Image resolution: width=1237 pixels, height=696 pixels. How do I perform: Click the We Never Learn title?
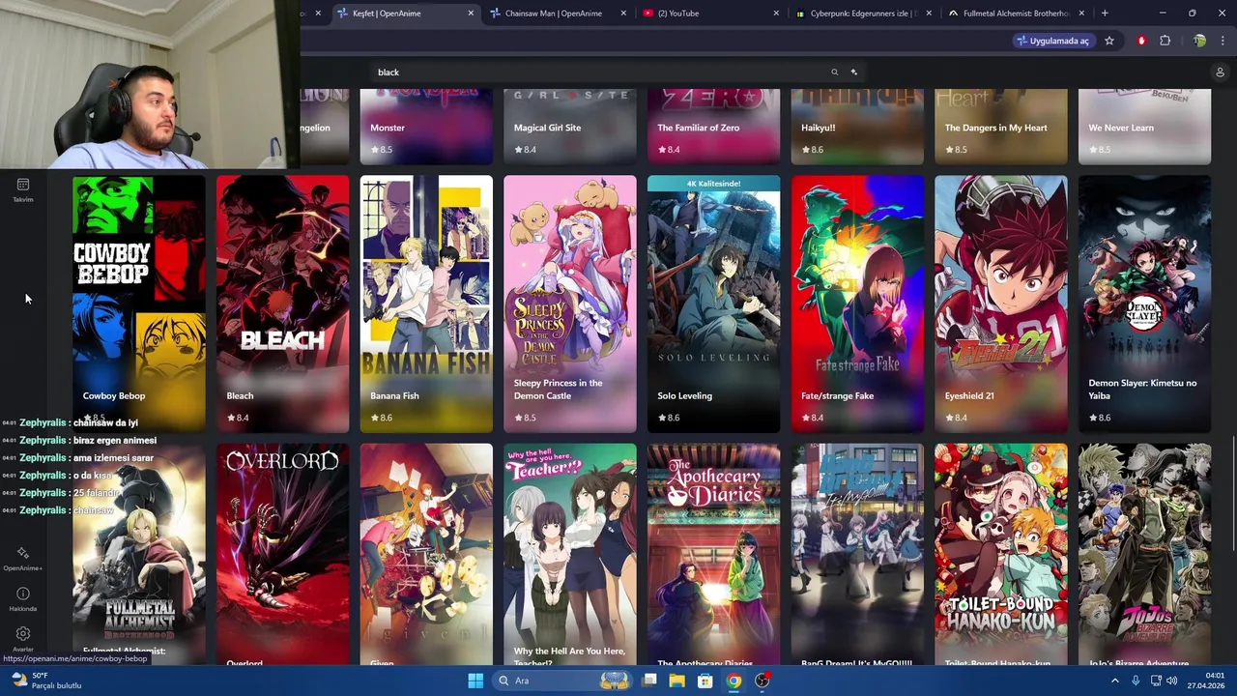pos(1121,128)
